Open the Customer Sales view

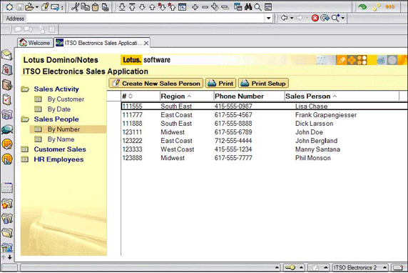[x=60, y=149]
